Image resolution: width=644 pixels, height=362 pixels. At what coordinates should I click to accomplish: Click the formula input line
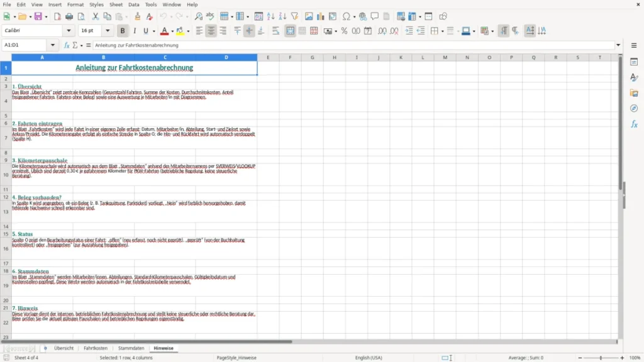353,45
